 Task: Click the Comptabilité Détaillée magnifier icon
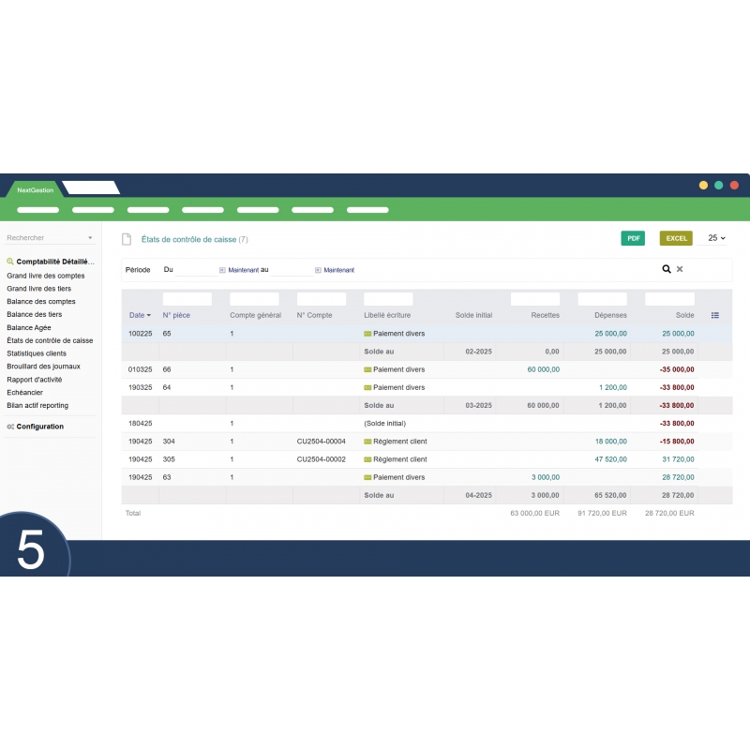(8, 261)
